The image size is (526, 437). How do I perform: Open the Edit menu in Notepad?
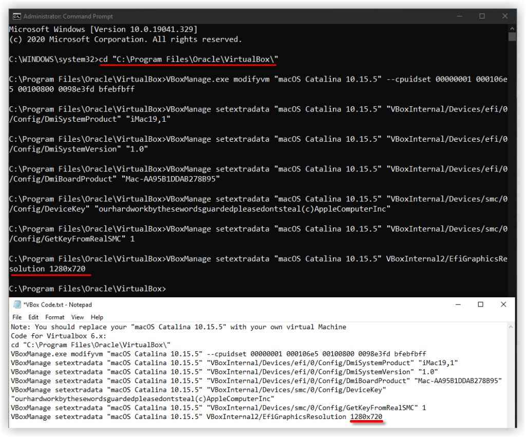[x=33, y=317]
